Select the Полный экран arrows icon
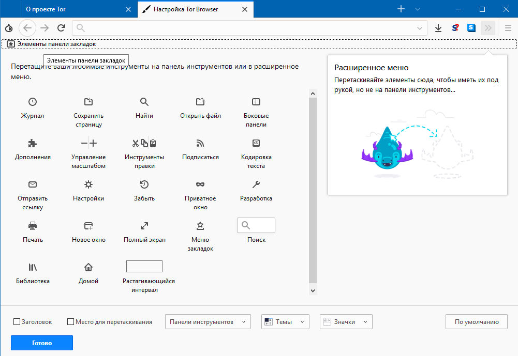 (x=144, y=226)
